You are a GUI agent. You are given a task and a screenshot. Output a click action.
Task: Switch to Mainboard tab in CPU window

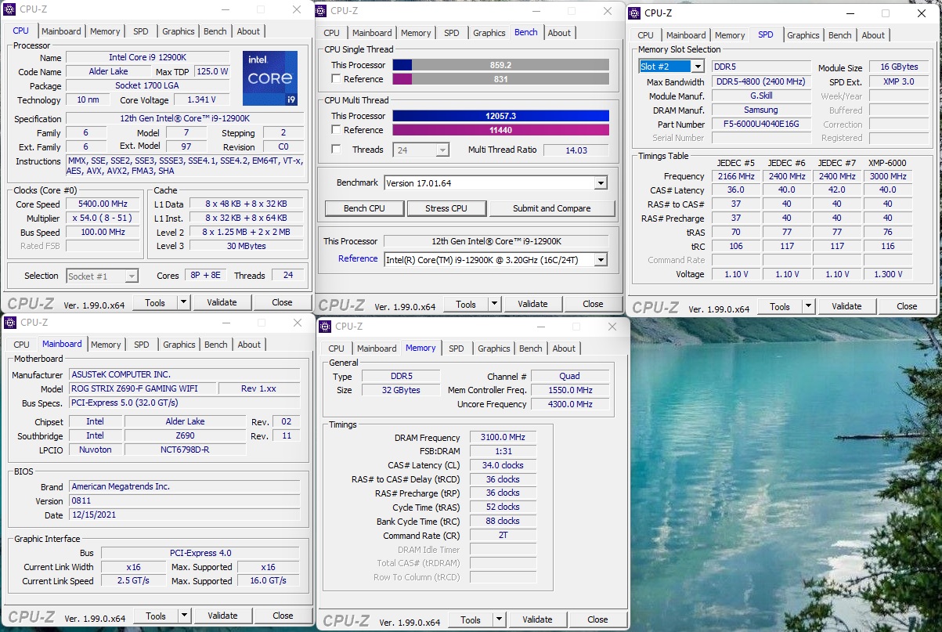tap(61, 31)
